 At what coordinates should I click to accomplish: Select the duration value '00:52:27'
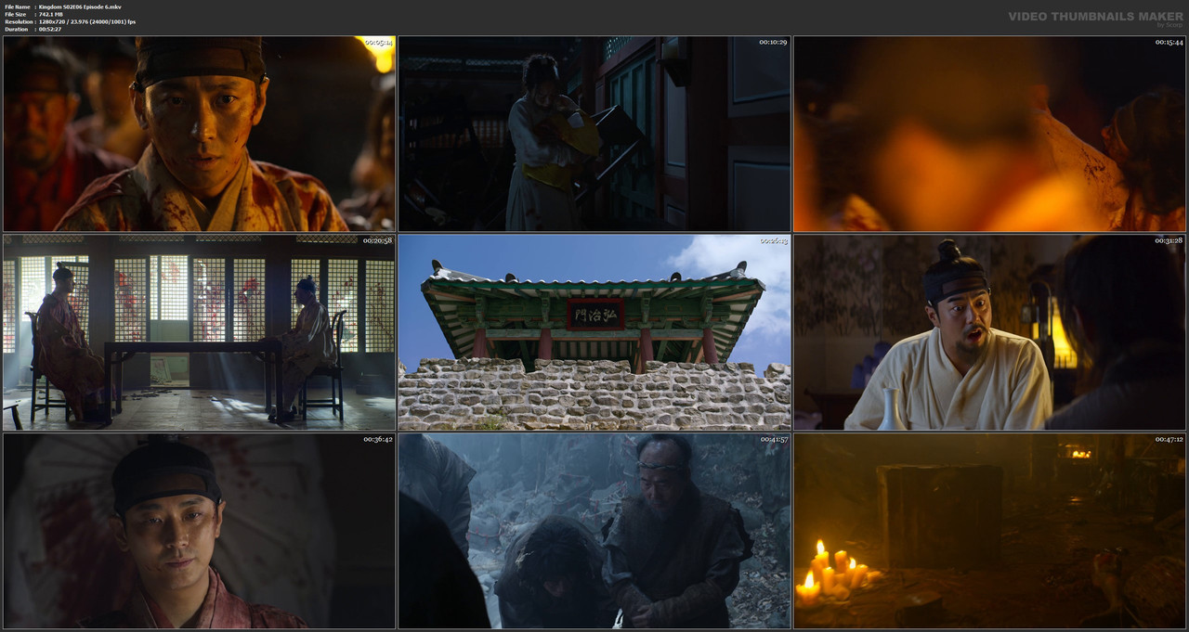50,29
